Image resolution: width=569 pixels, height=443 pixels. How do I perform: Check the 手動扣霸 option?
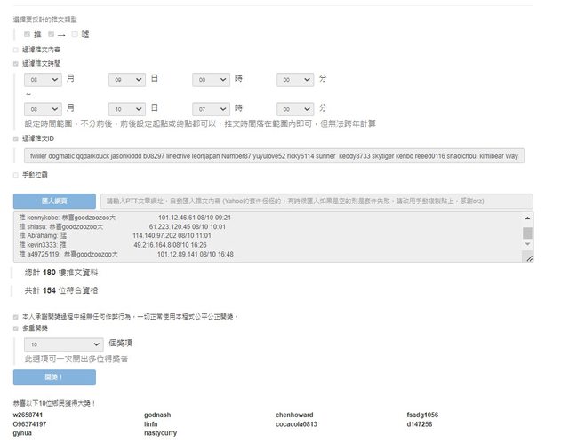coord(15,175)
